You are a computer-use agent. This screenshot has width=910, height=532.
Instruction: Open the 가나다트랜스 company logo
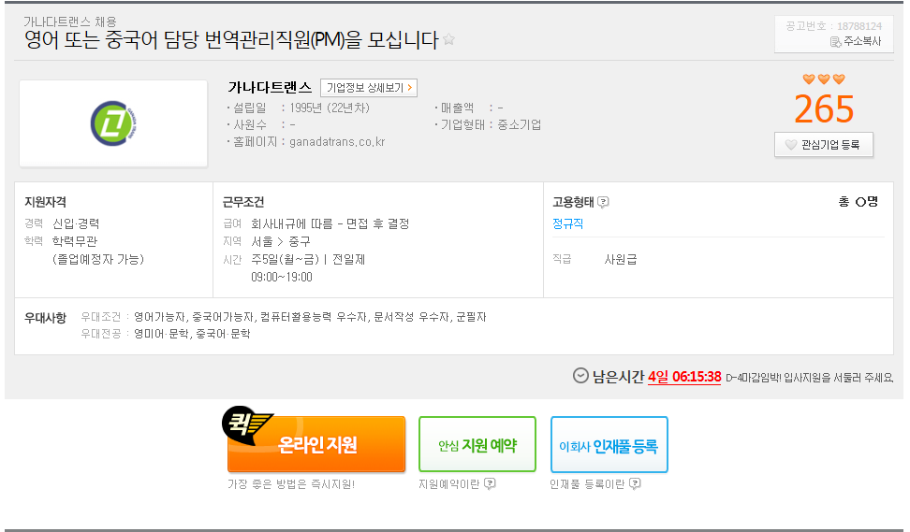tap(114, 123)
